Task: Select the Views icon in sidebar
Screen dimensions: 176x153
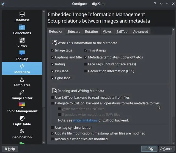Action: (22, 40)
